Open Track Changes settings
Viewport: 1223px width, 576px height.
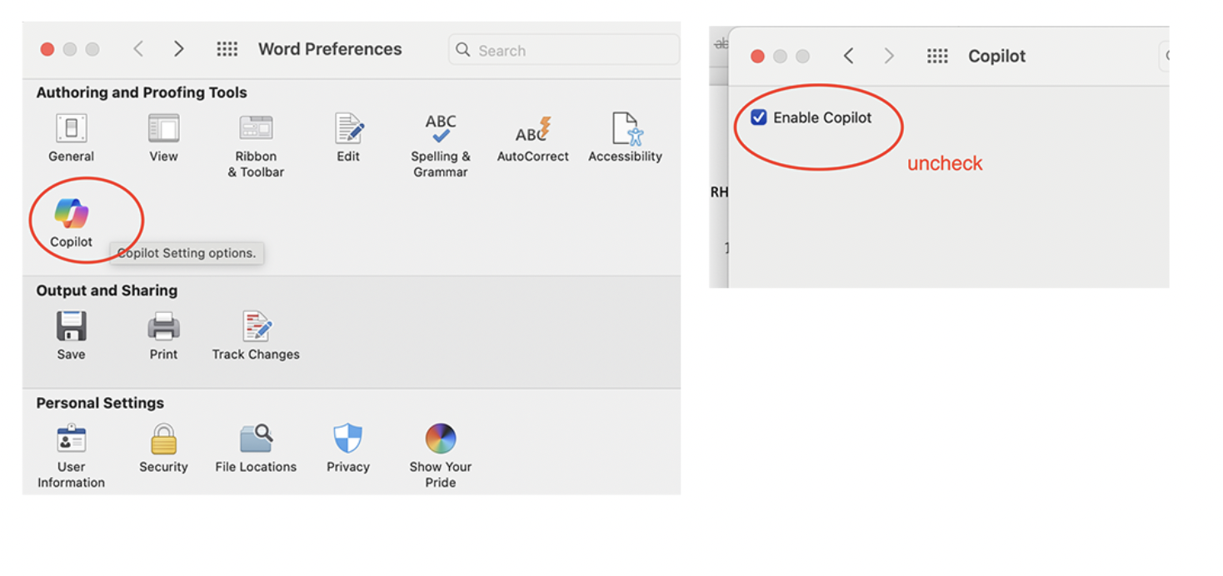256,326
